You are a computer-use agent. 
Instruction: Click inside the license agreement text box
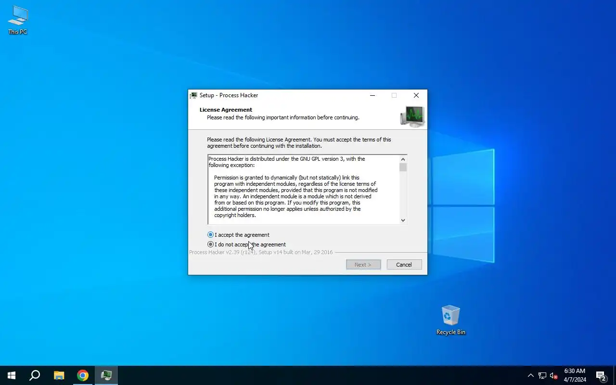(304, 190)
